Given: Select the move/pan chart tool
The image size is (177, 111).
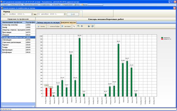Looking at the screenshot, I should click(x=82, y=26).
